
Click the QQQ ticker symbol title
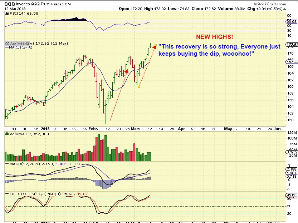pos(10,4)
